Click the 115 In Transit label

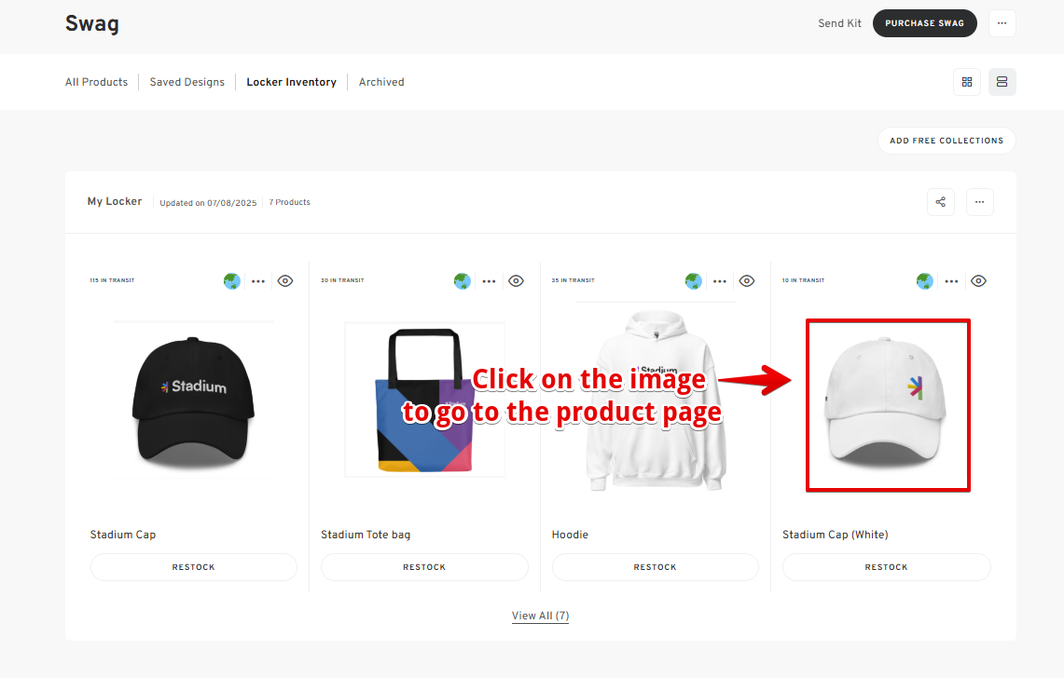click(112, 280)
